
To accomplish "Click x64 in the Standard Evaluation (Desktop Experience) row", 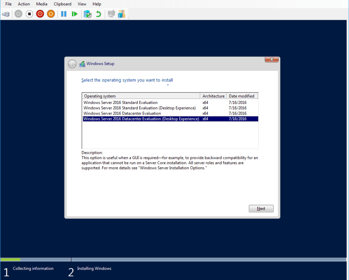I will [205, 108].
